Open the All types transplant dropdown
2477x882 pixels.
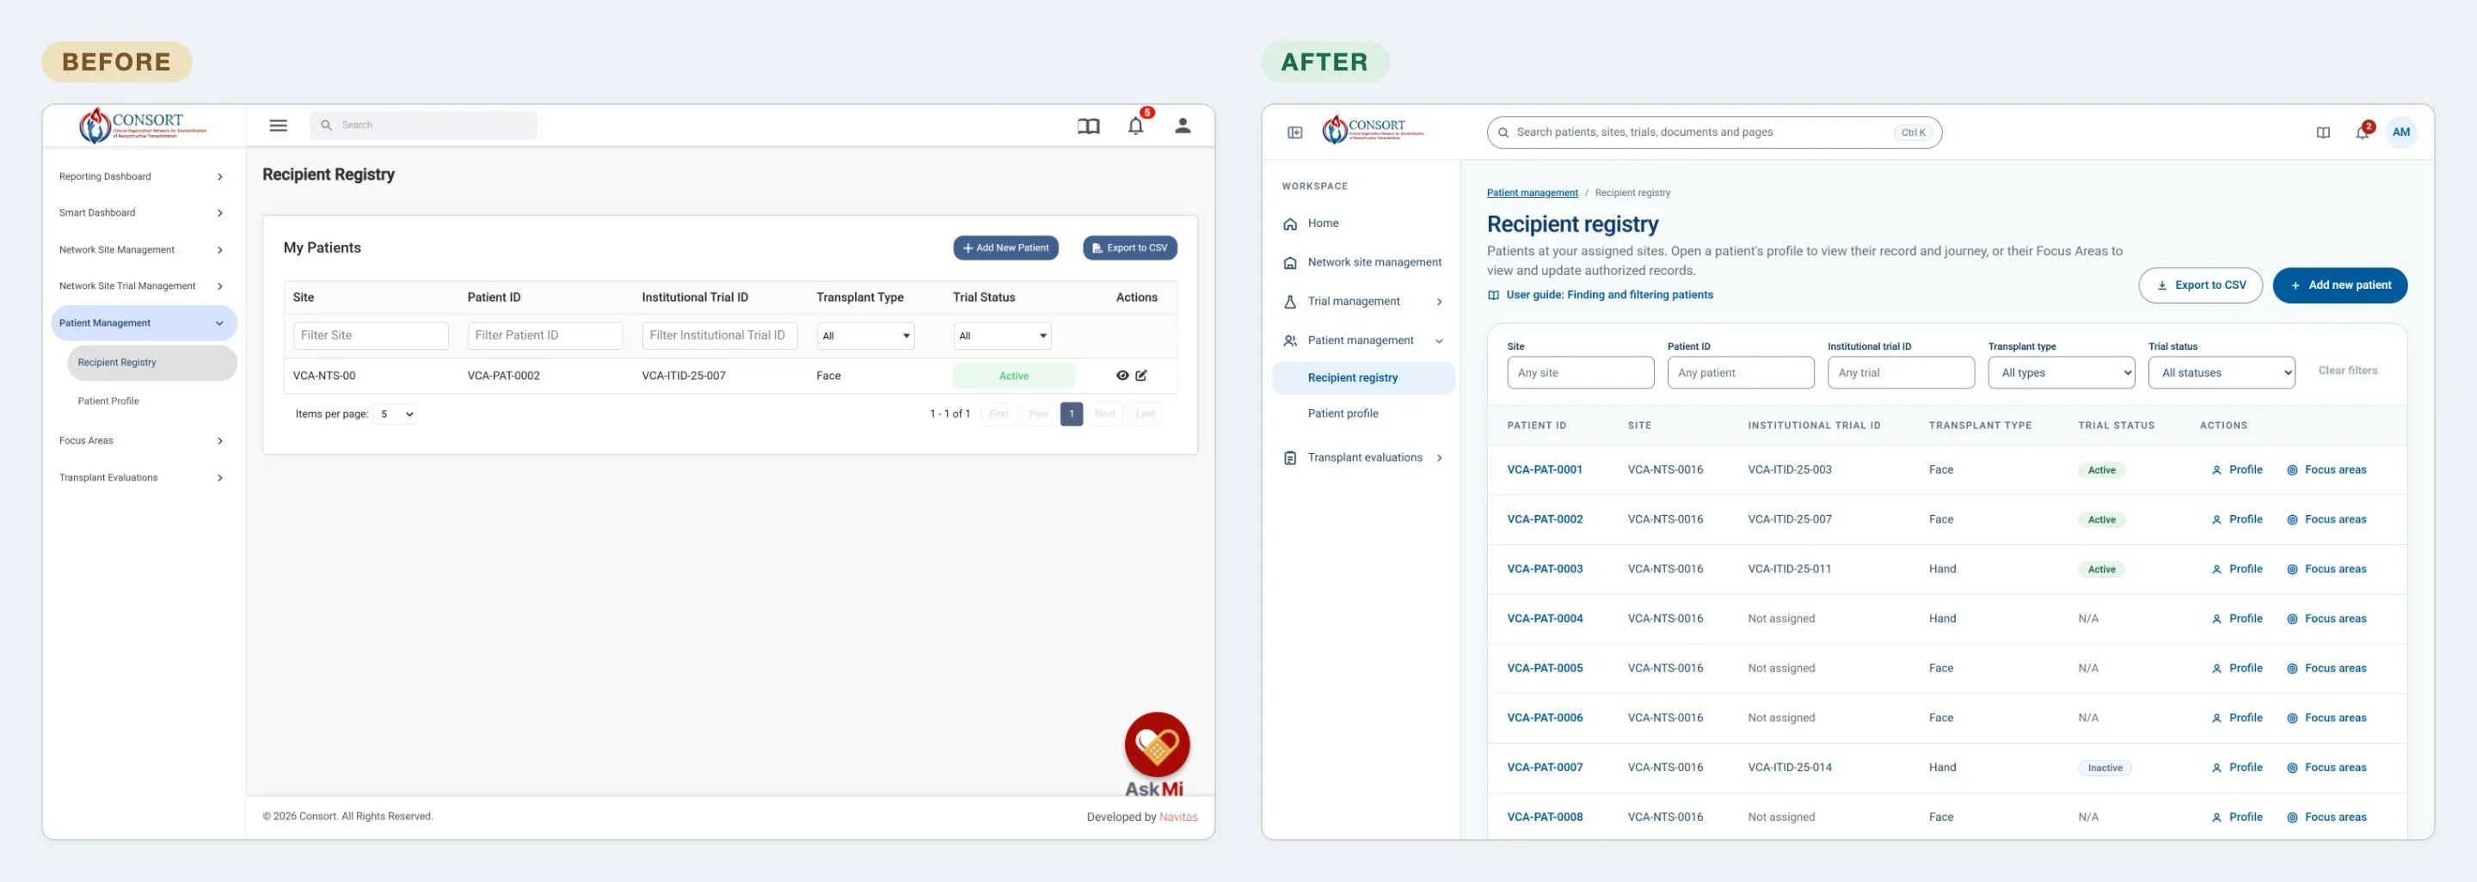[x=2061, y=373]
